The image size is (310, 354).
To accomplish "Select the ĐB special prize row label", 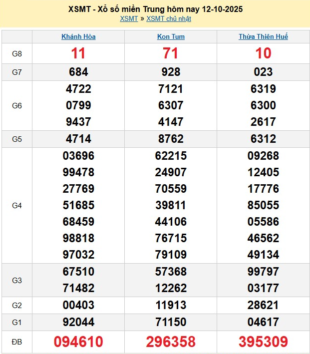I will [x=17, y=342].
